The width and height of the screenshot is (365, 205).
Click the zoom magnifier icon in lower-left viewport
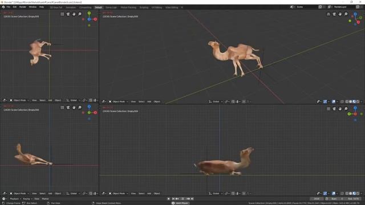coord(80,108)
